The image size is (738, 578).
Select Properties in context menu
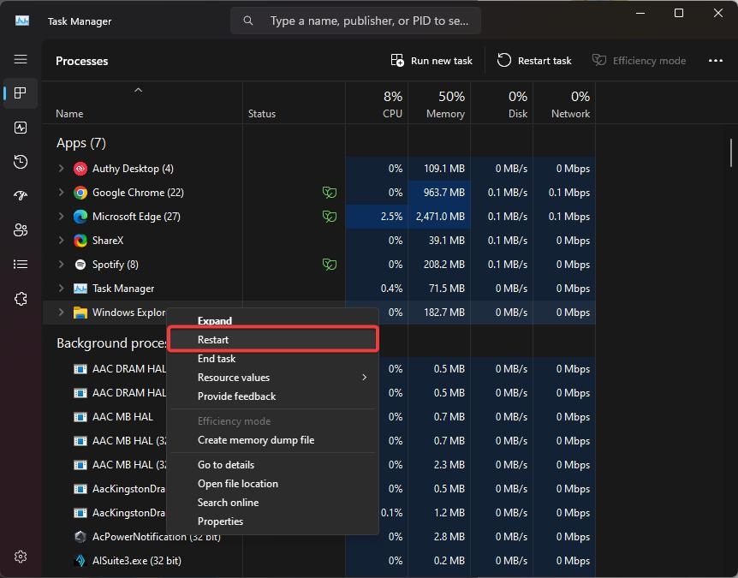click(x=273, y=521)
